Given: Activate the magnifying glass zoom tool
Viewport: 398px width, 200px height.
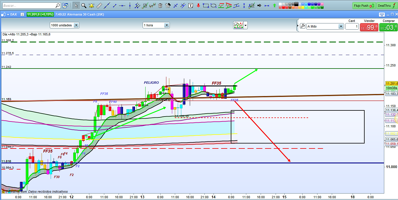Looking at the screenshot, I should tap(84, 5).
